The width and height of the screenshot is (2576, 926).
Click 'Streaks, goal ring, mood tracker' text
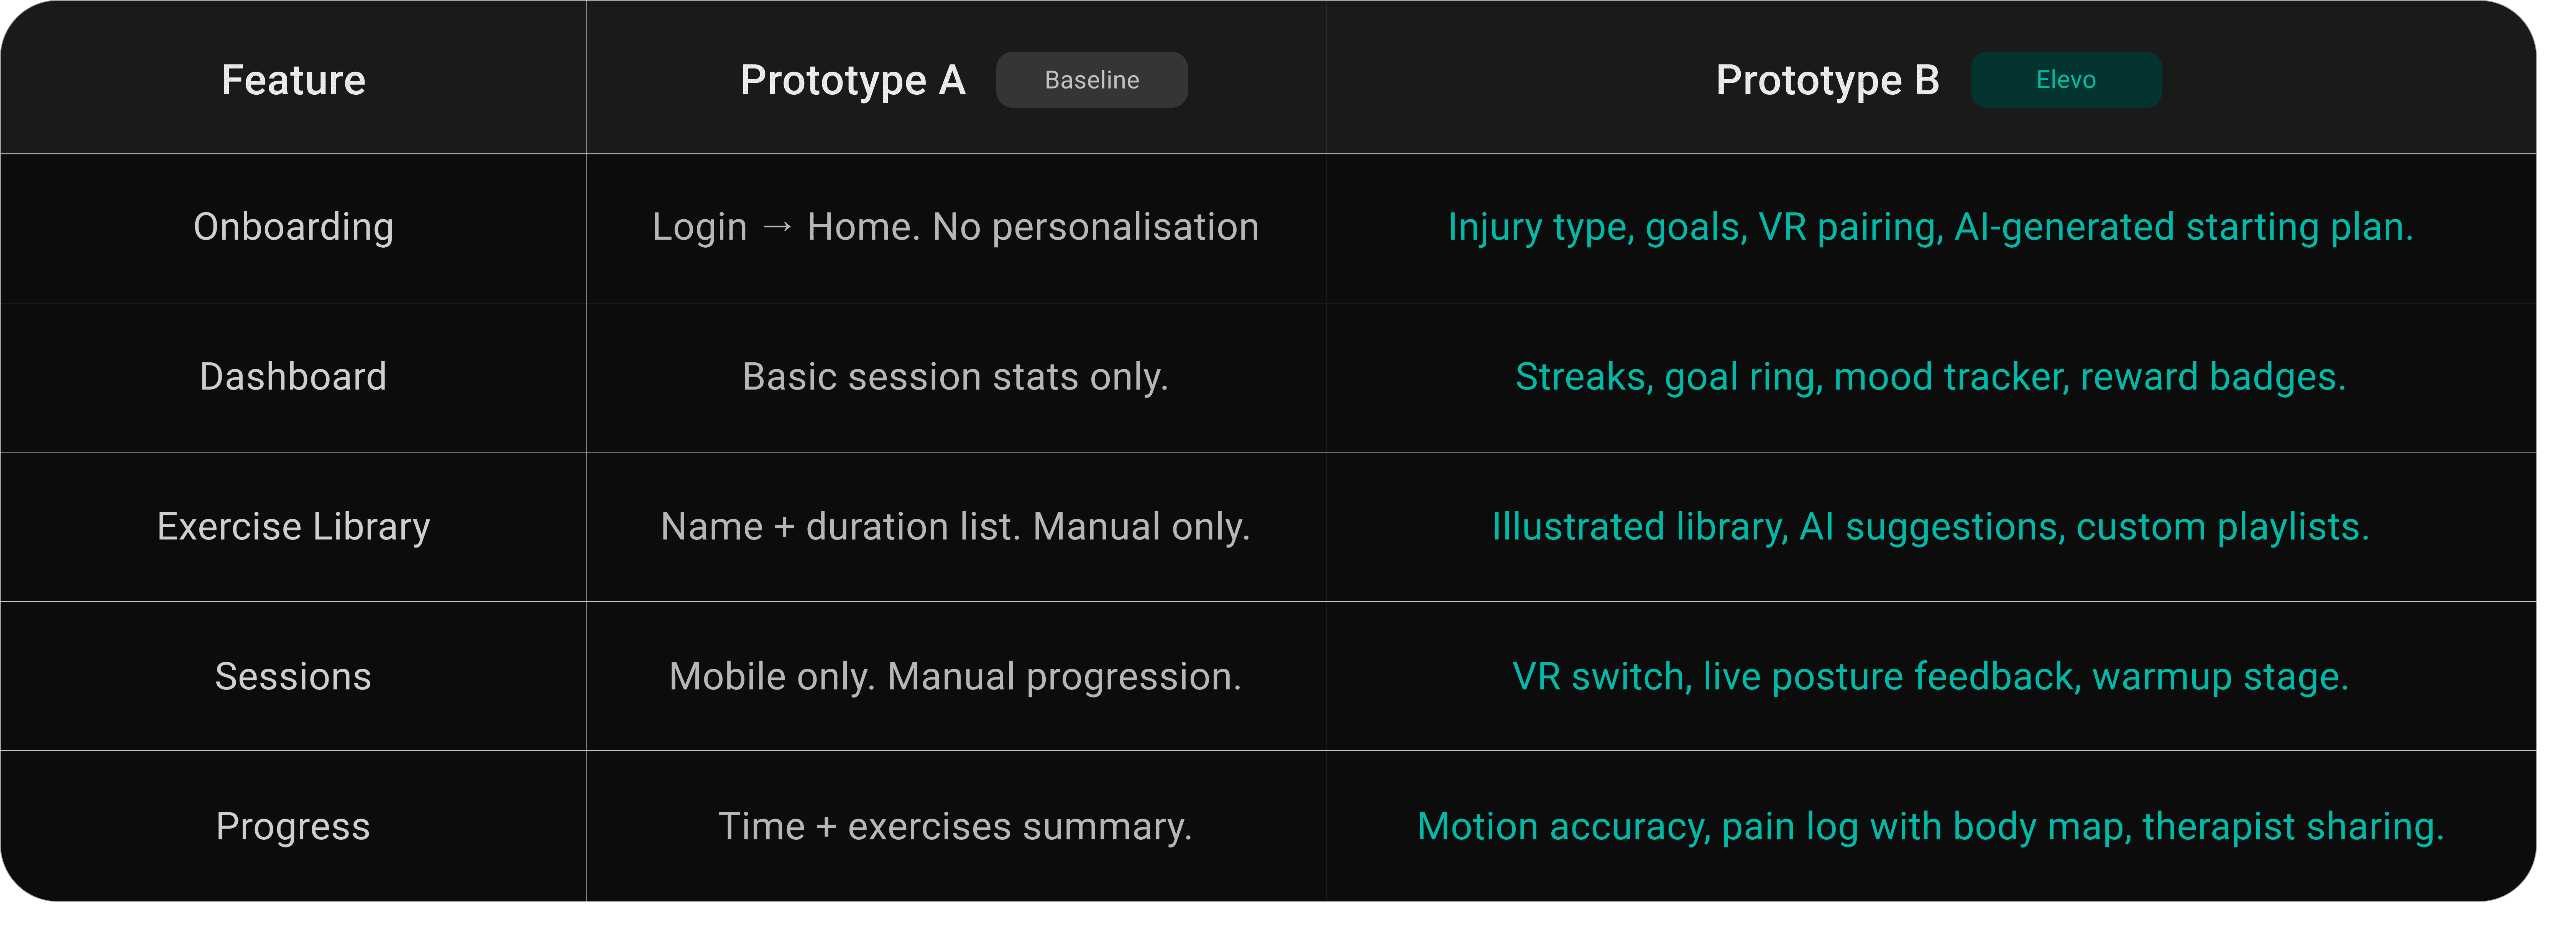1792,377
